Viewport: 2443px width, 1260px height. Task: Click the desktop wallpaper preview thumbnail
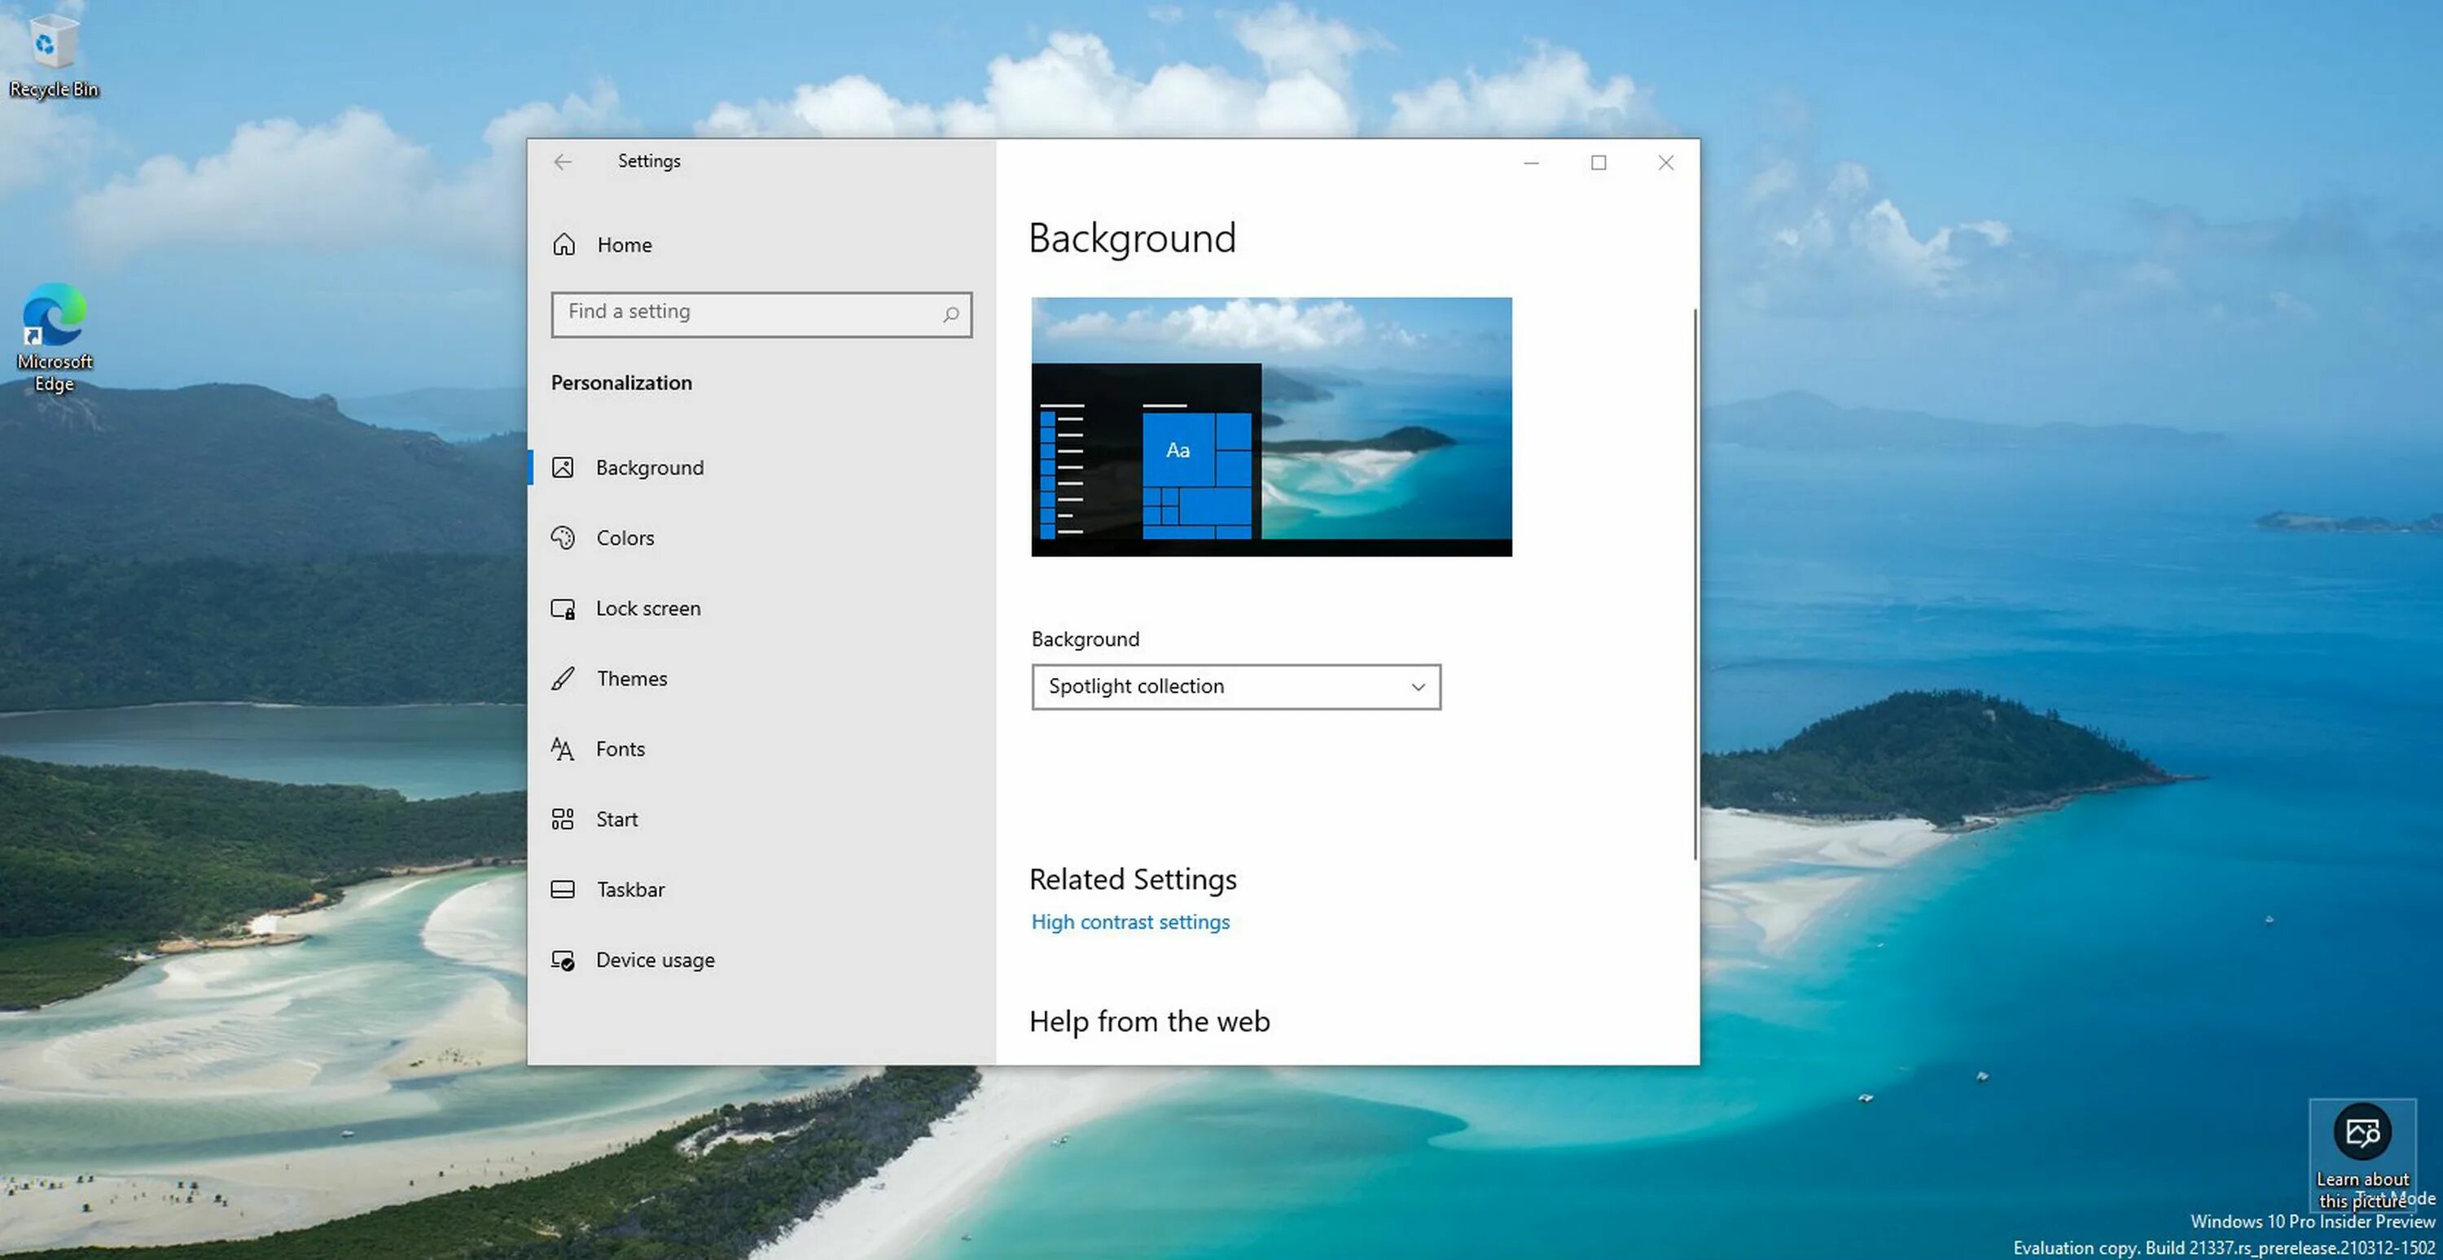click(1270, 426)
